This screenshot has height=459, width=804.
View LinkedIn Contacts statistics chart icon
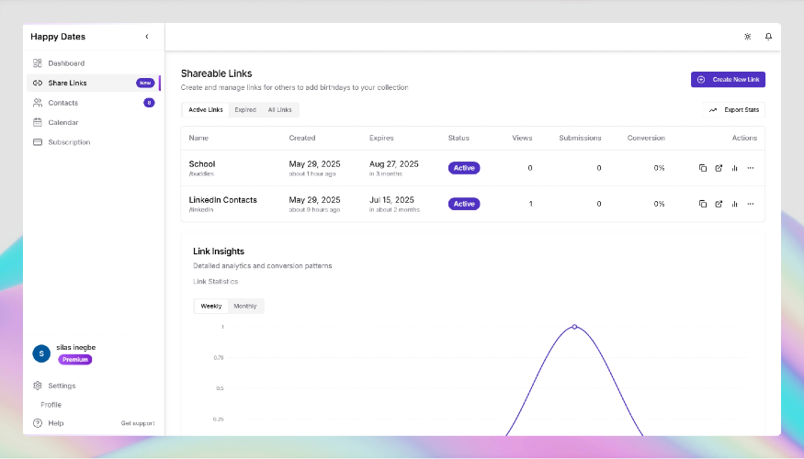pos(735,204)
